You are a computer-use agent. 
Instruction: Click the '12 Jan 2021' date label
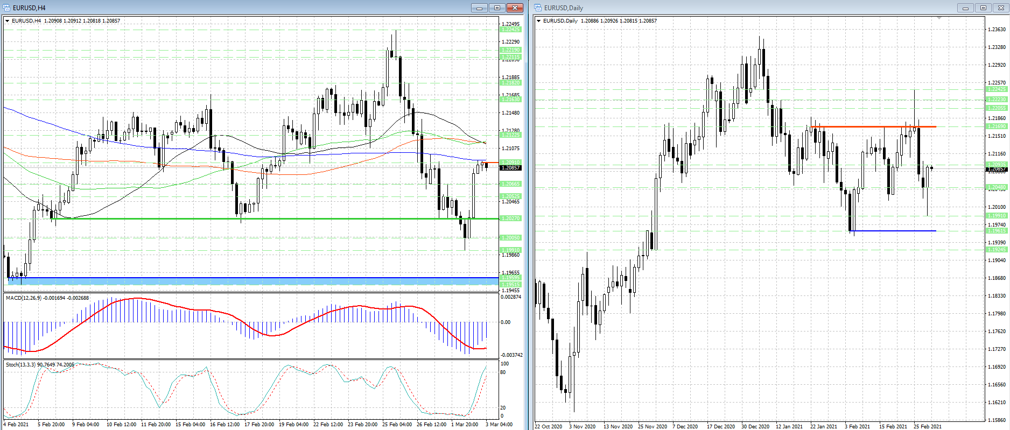pos(789,427)
